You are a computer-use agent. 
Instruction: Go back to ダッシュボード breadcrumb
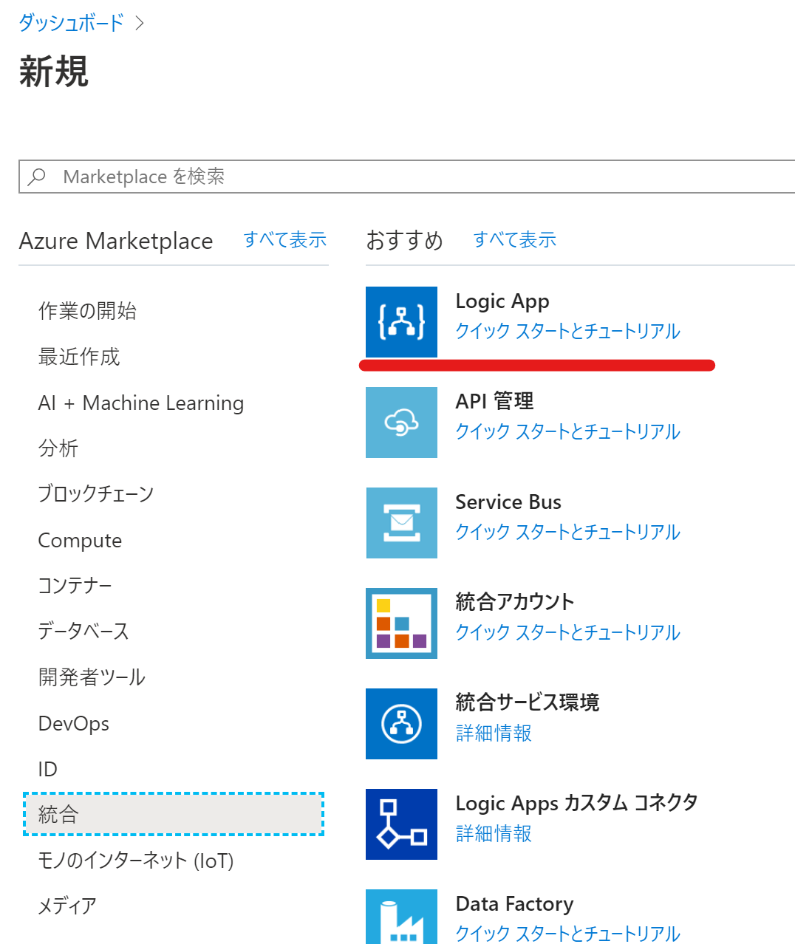point(72,23)
